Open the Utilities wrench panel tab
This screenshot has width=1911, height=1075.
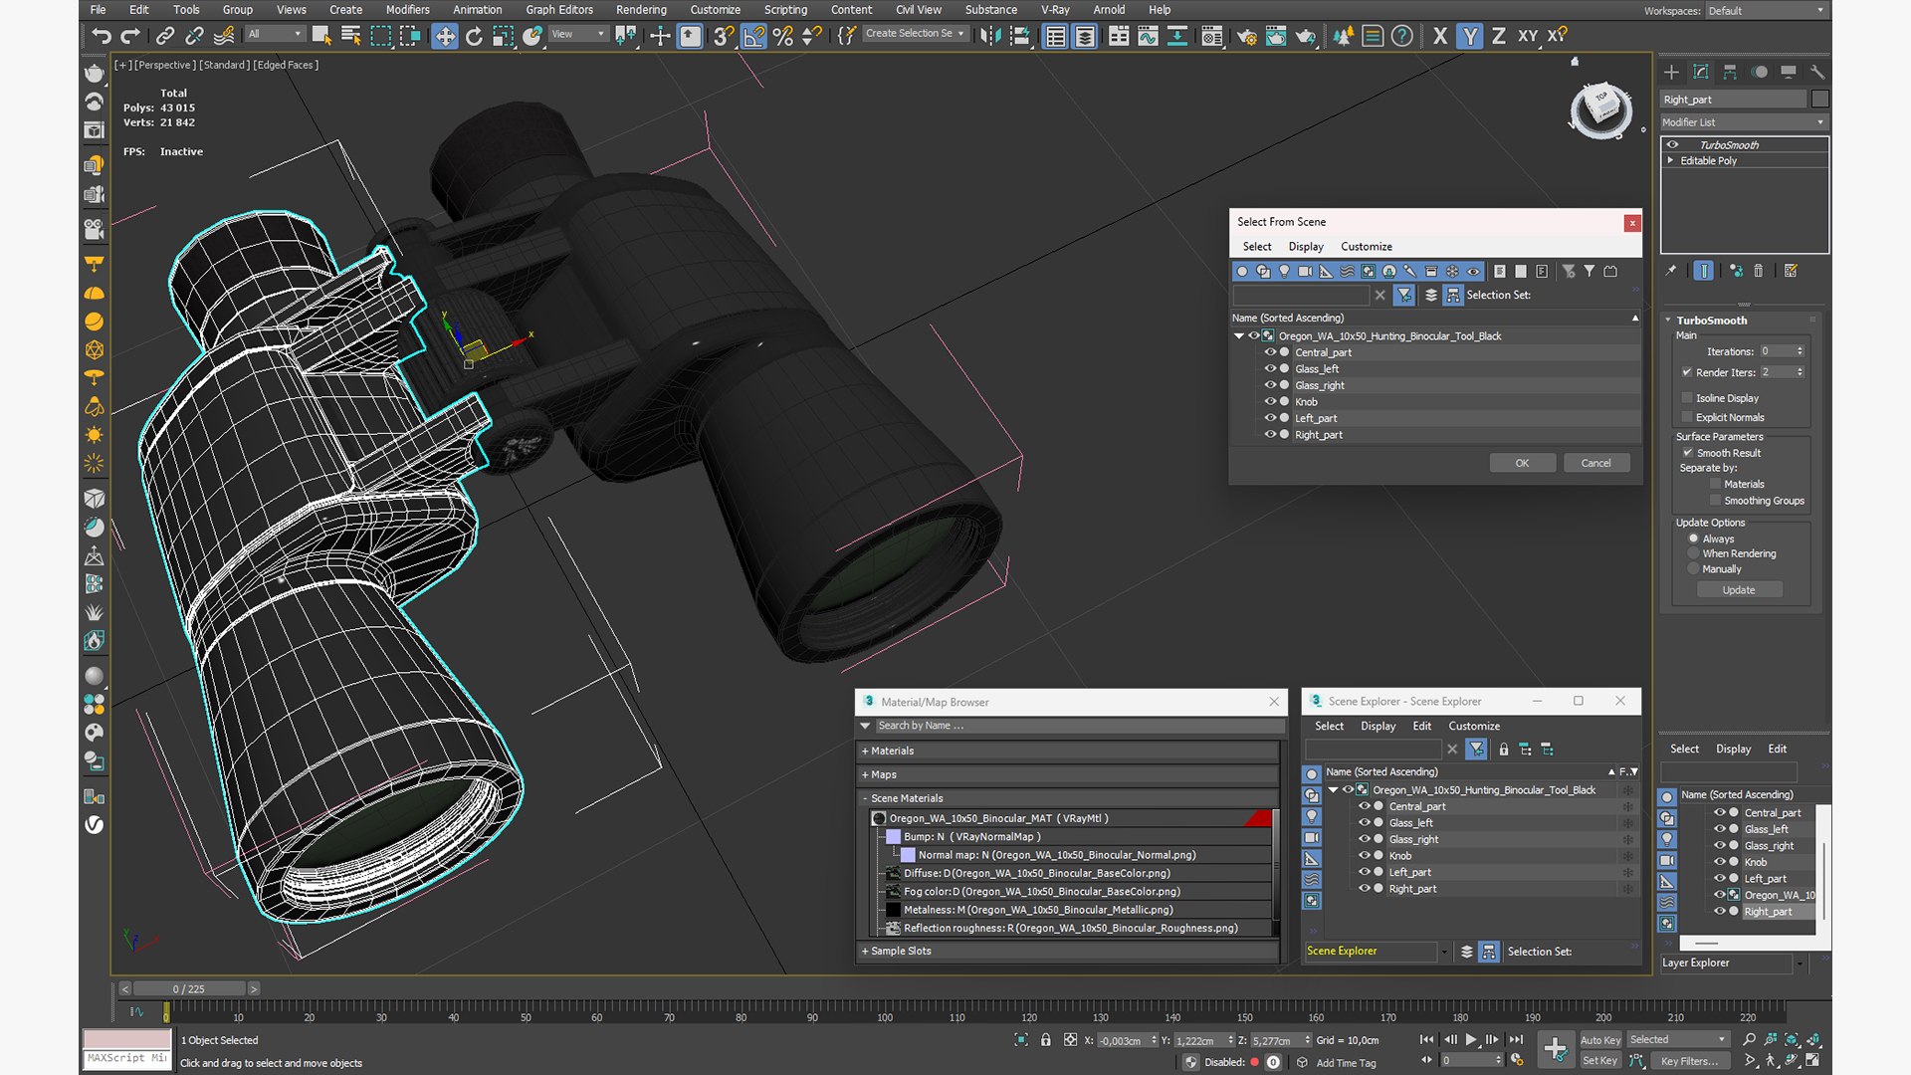click(1816, 72)
